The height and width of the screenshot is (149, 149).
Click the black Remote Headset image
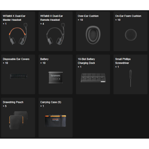(x=56, y=34)
